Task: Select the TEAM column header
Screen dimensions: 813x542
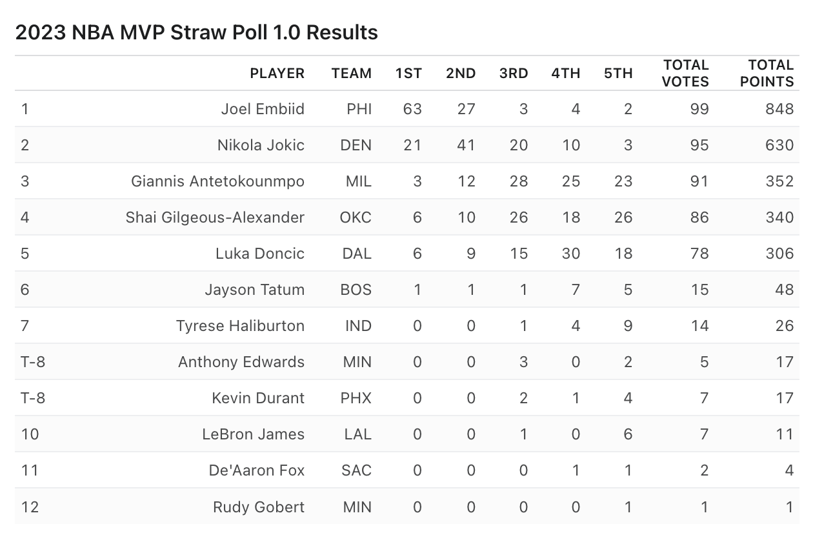Action: click(x=352, y=74)
